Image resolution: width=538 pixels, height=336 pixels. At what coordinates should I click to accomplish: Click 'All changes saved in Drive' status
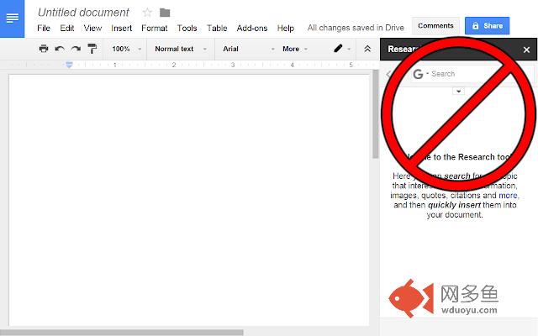click(356, 28)
